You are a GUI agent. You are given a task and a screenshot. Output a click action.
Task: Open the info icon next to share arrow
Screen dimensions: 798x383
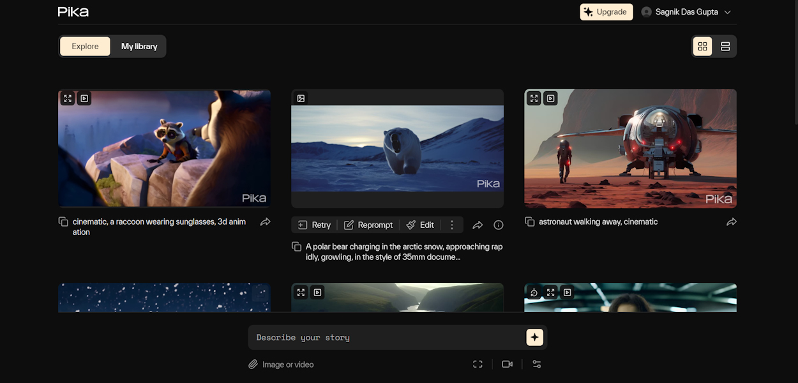[x=499, y=225]
